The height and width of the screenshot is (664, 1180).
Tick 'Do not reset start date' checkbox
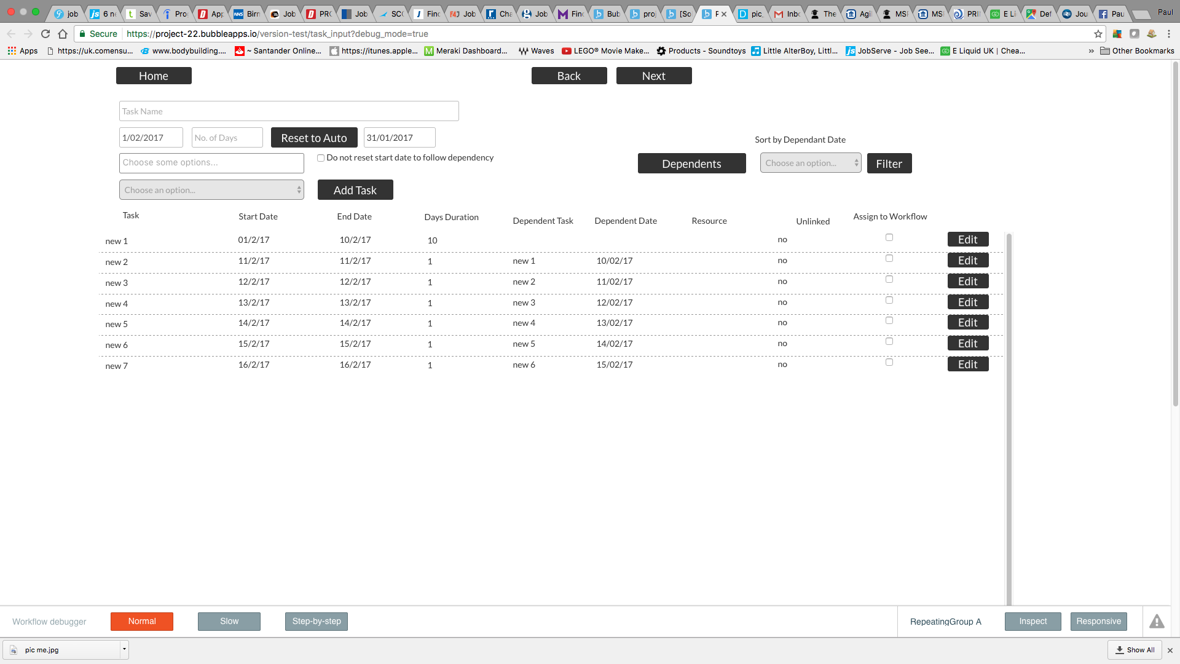pos(321,158)
